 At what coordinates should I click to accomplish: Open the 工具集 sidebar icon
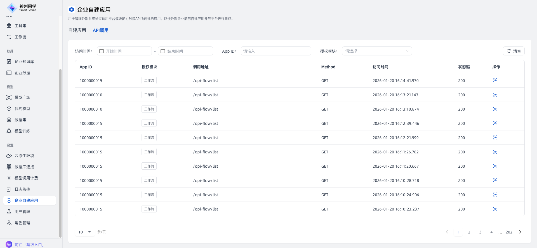(x=9, y=26)
